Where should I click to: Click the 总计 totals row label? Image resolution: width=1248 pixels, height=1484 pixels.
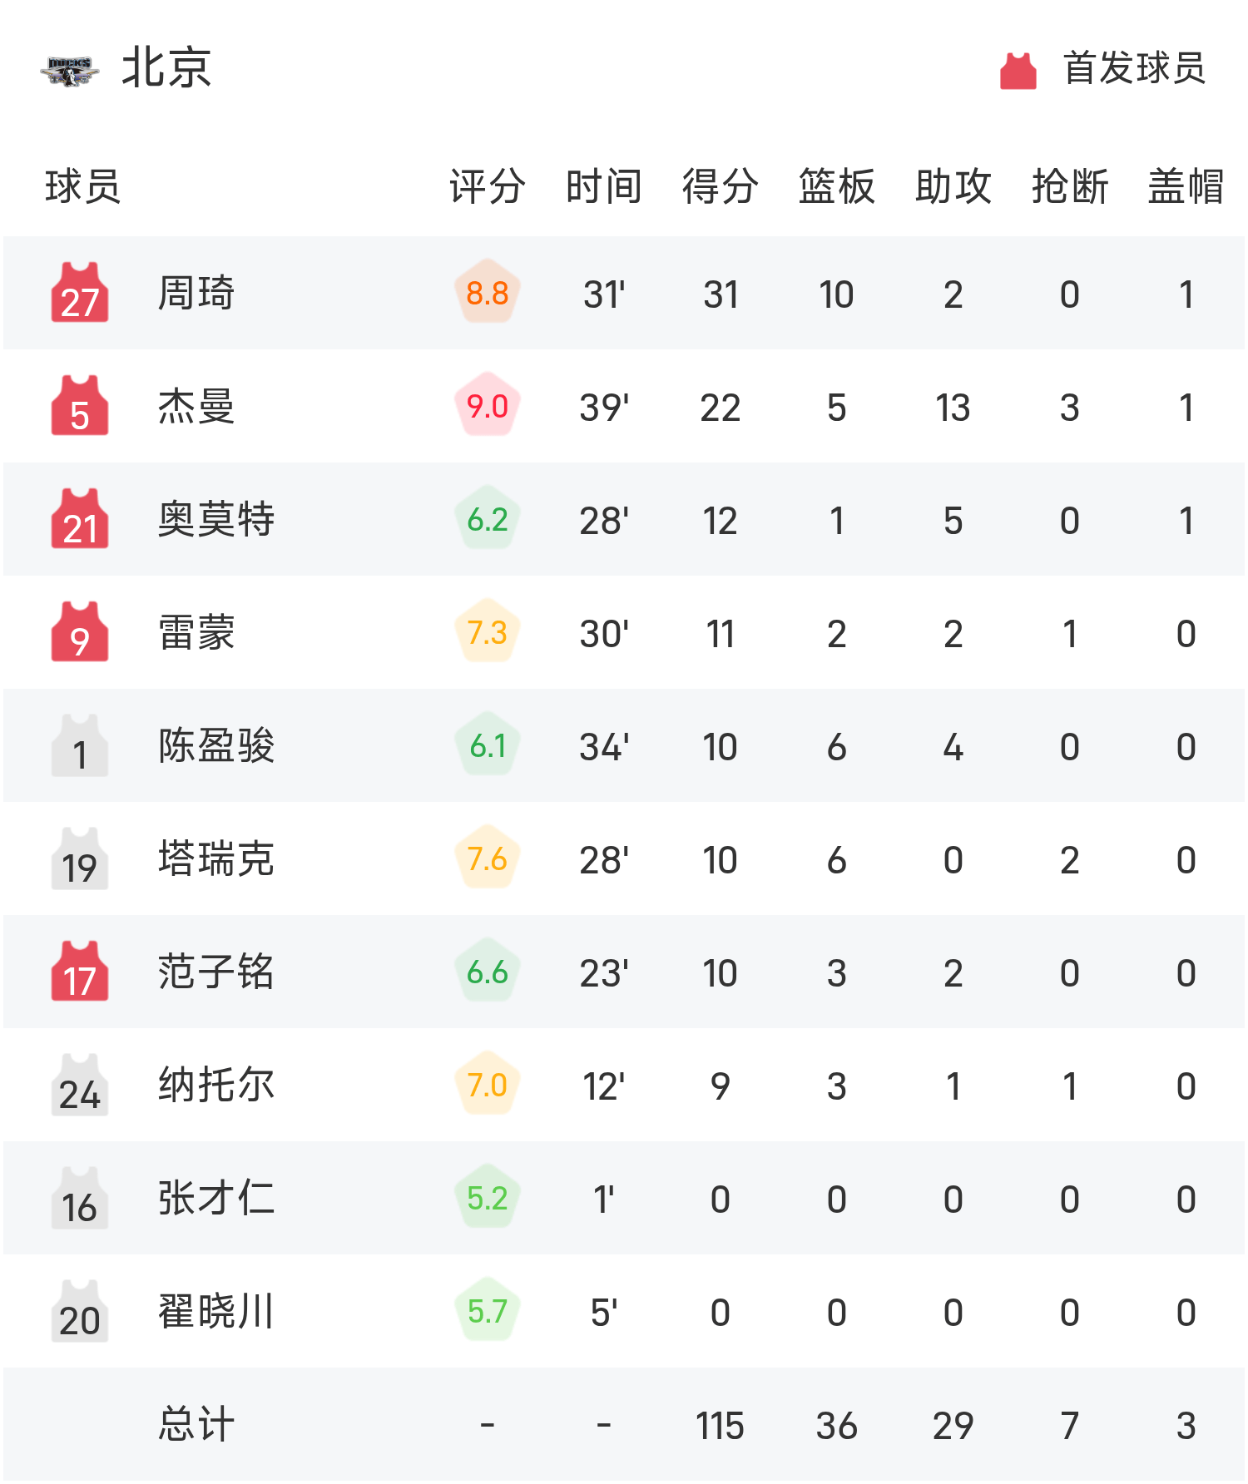196,1424
